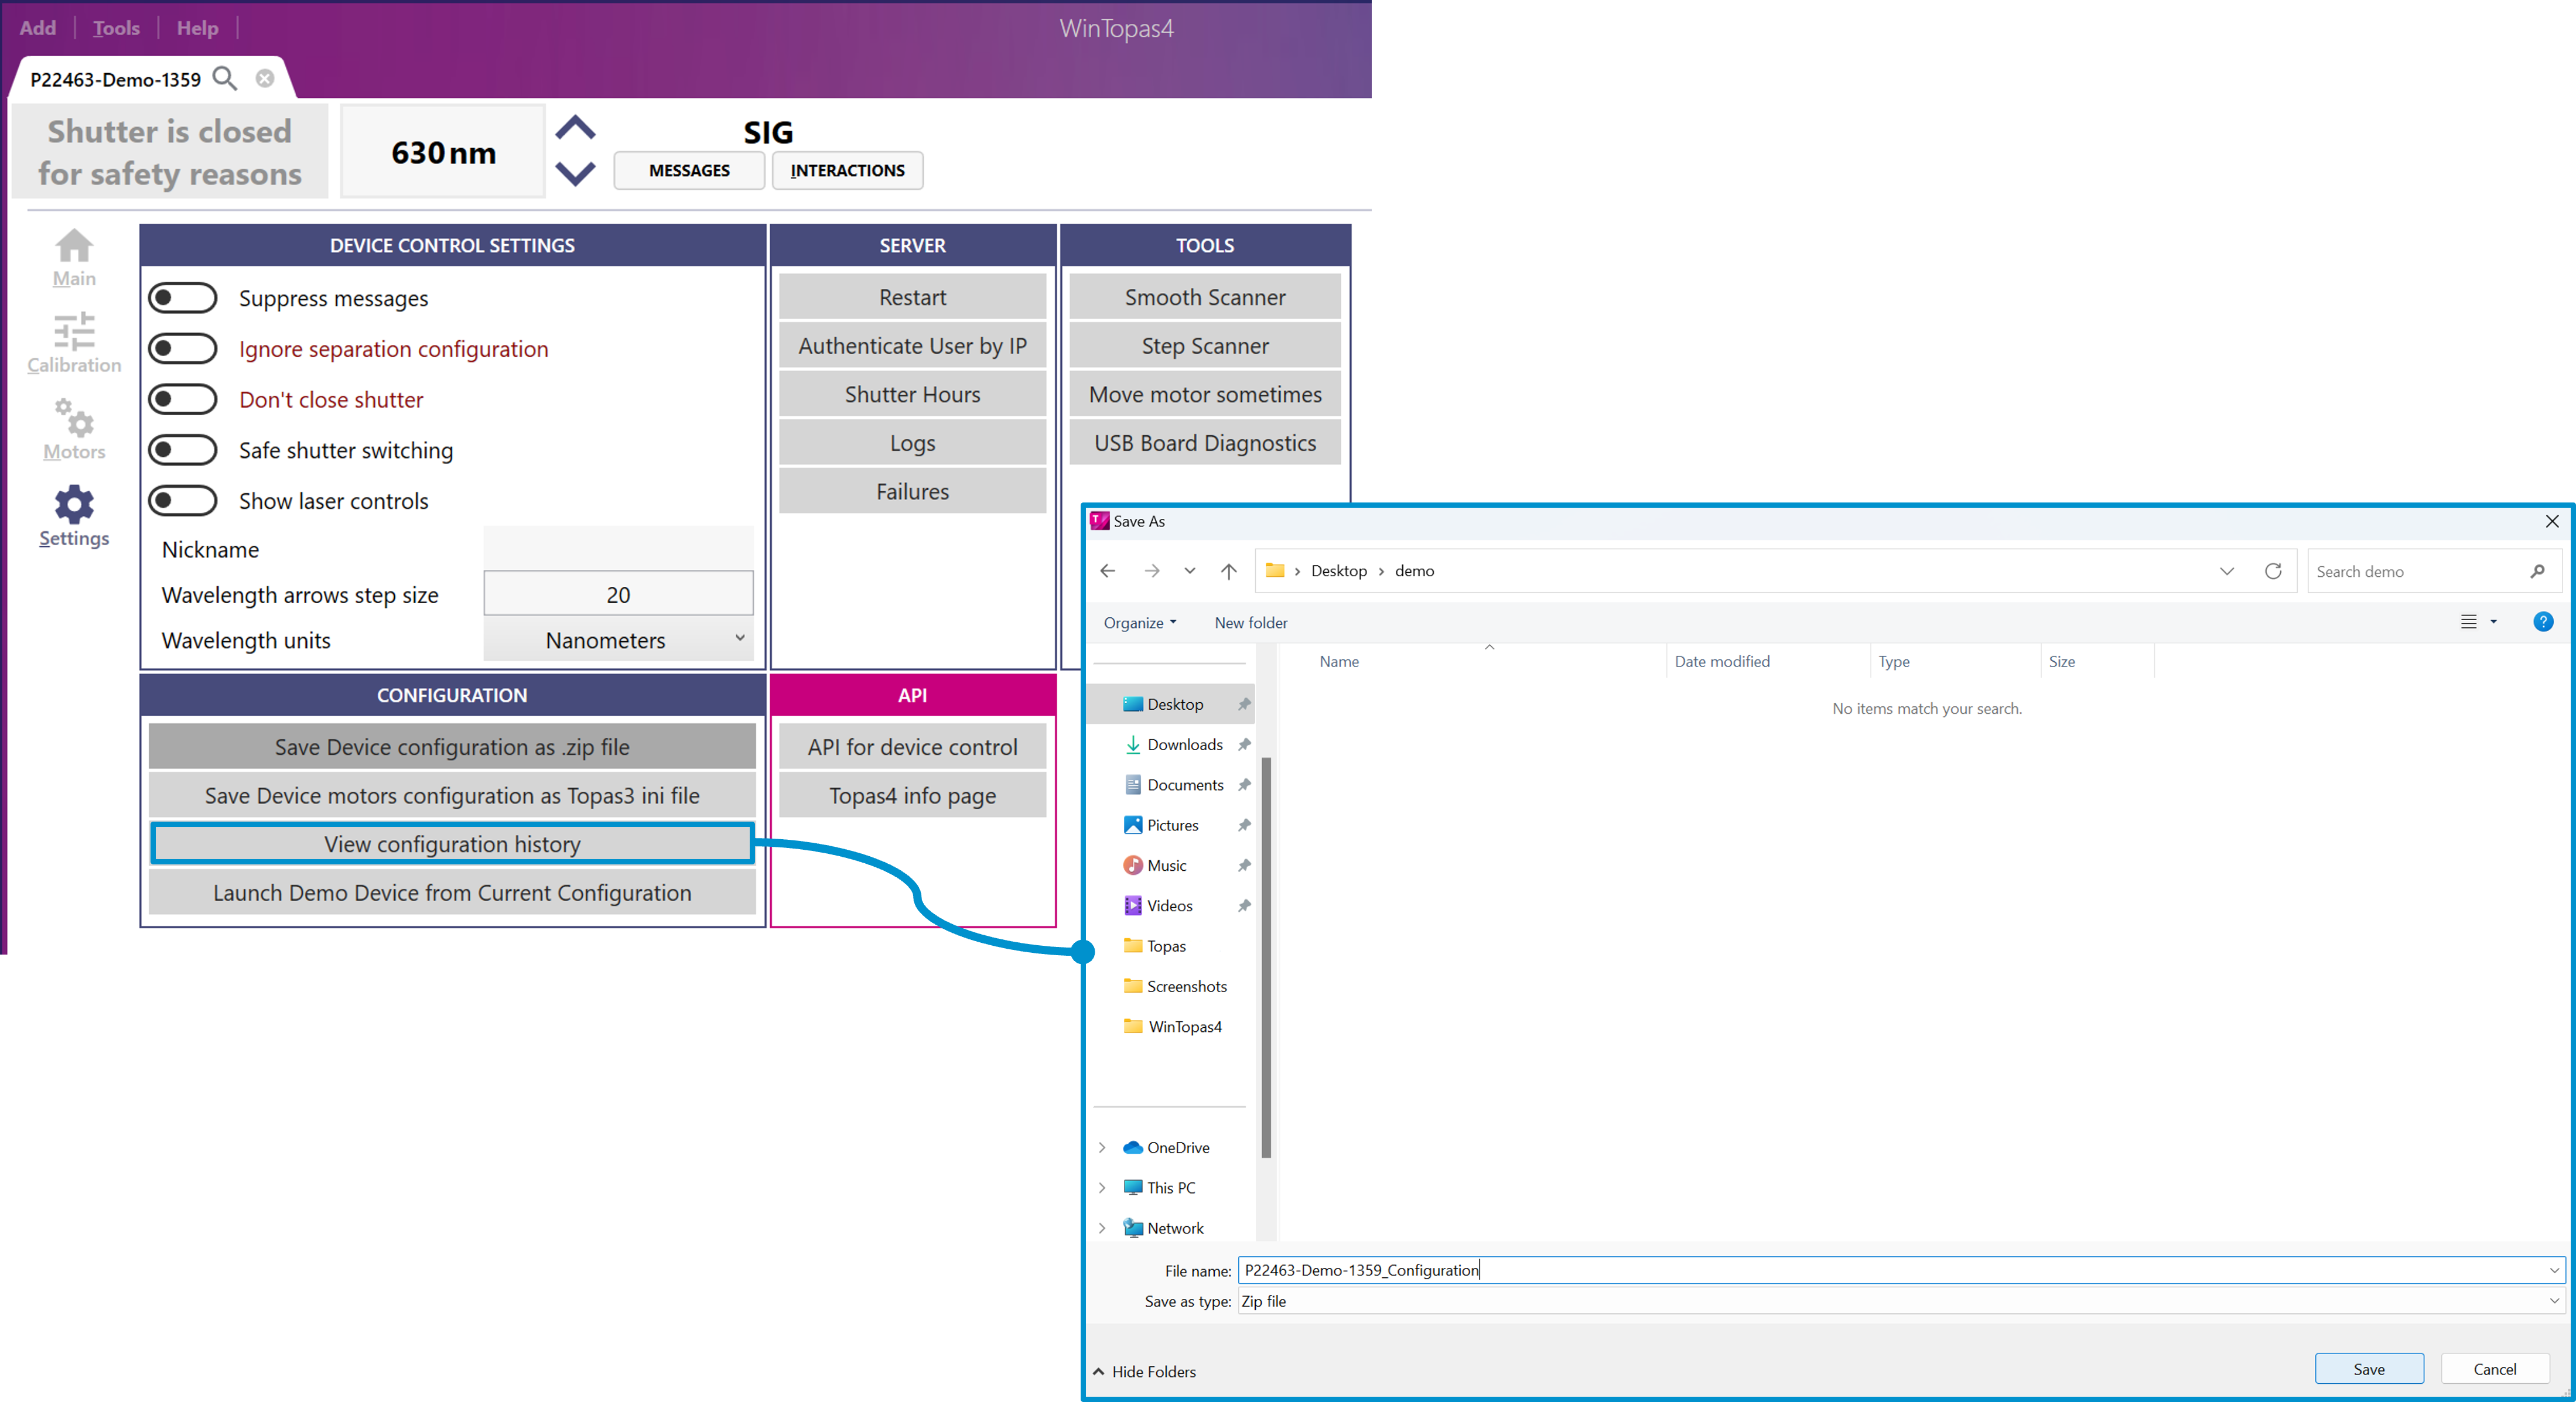Open the Wavelength units dropdown
This screenshot has height=1402, width=2576.
(x=618, y=640)
